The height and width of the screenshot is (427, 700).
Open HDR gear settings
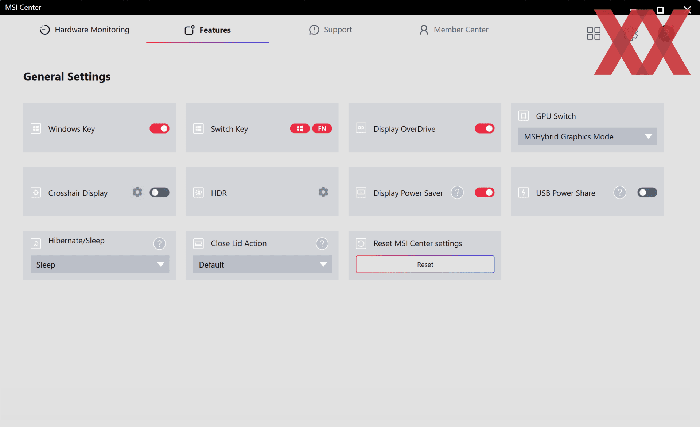tap(323, 192)
